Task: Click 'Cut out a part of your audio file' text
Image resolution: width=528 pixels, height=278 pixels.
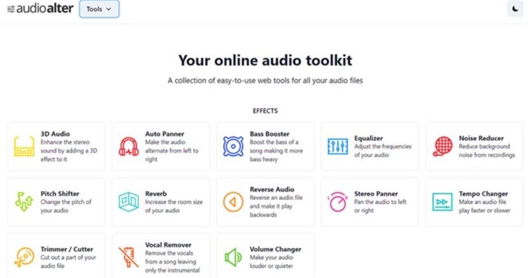Action: point(69,261)
